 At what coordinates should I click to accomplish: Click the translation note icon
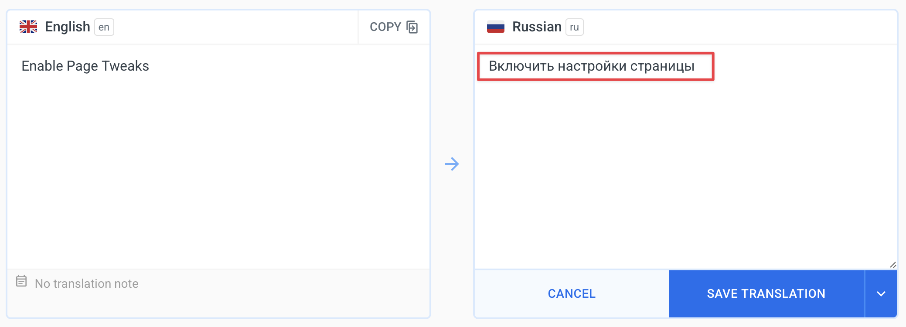[x=21, y=281]
